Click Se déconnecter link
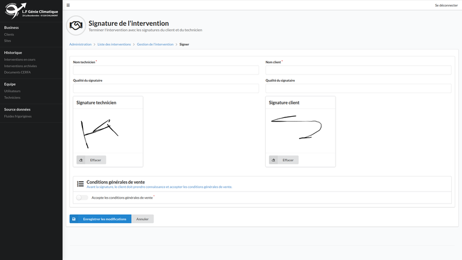 tap(446, 5)
